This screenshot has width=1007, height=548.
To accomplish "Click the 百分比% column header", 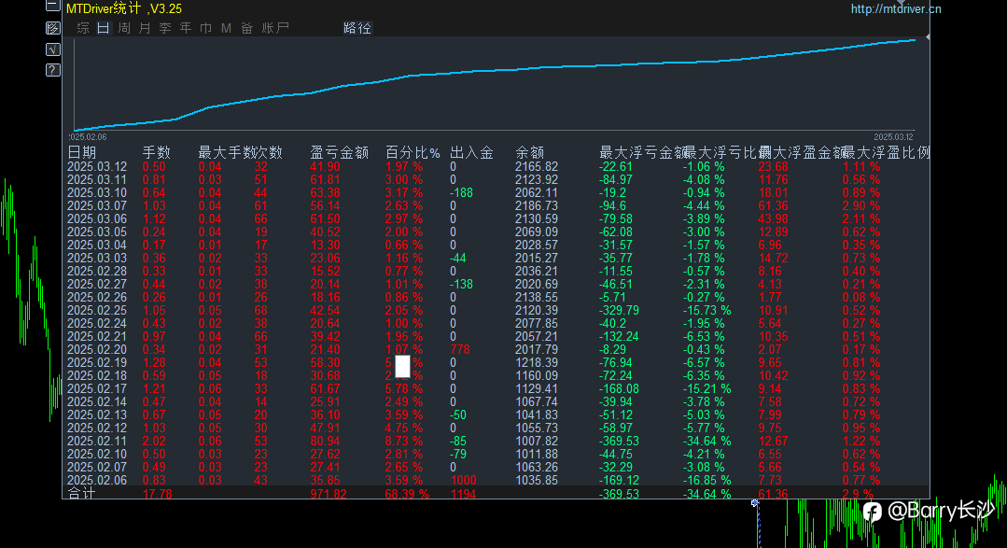I will (x=413, y=152).
